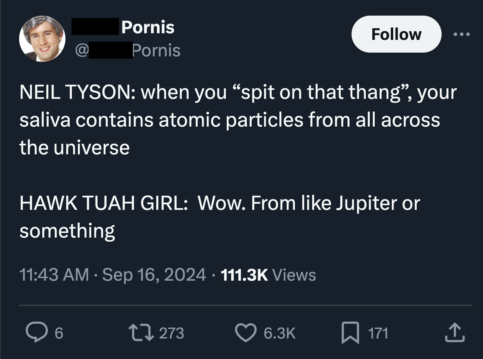Image resolution: width=483 pixels, height=359 pixels.
Task: Open the author's profile picture
Action: tap(42, 39)
